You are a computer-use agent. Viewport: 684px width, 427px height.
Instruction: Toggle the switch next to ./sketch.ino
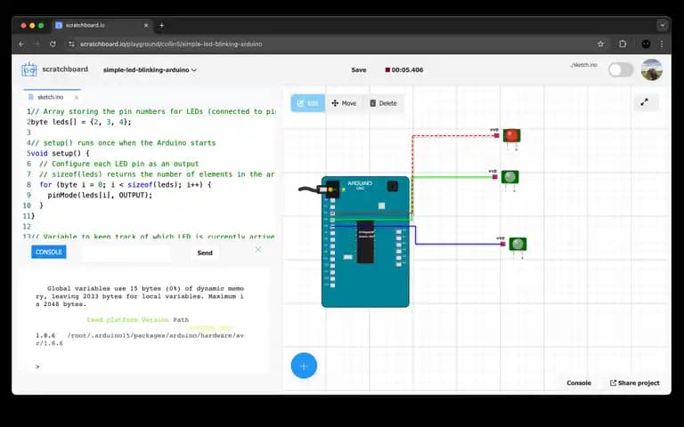pos(621,69)
